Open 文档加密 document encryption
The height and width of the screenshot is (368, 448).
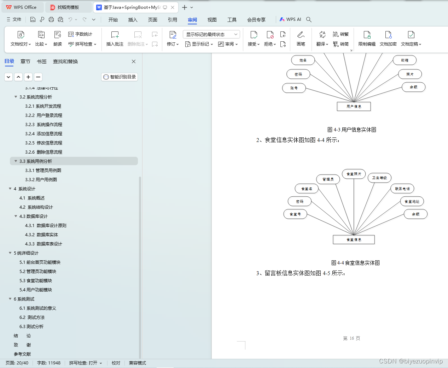(x=388, y=39)
